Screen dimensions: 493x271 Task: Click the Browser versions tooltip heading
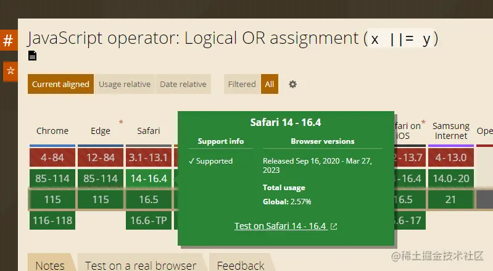pos(323,141)
